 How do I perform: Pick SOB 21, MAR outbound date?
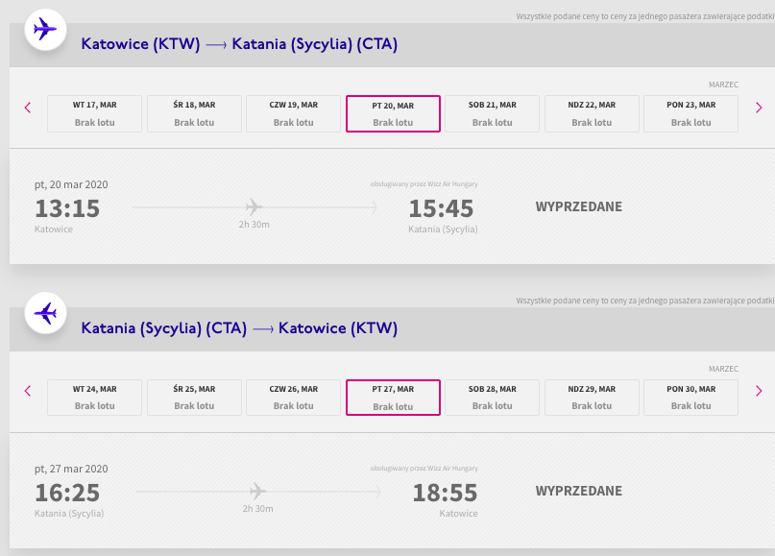[493, 113]
